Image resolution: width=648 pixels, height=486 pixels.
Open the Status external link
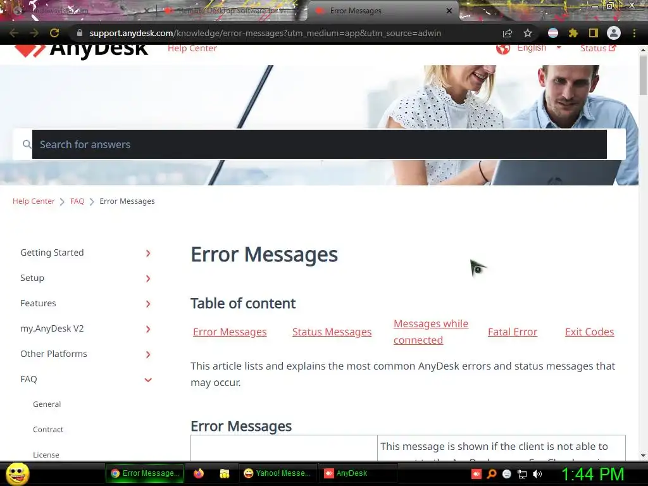point(598,48)
